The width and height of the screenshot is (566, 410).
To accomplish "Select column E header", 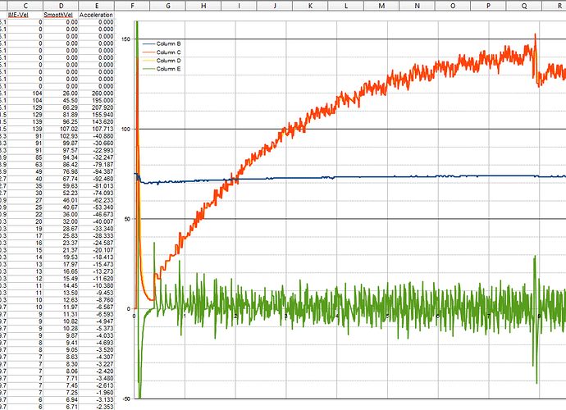I will (x=97, y=6).
